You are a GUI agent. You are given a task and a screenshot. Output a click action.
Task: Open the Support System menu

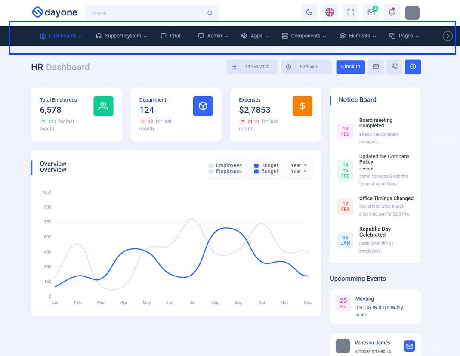[x=121, y=36]
